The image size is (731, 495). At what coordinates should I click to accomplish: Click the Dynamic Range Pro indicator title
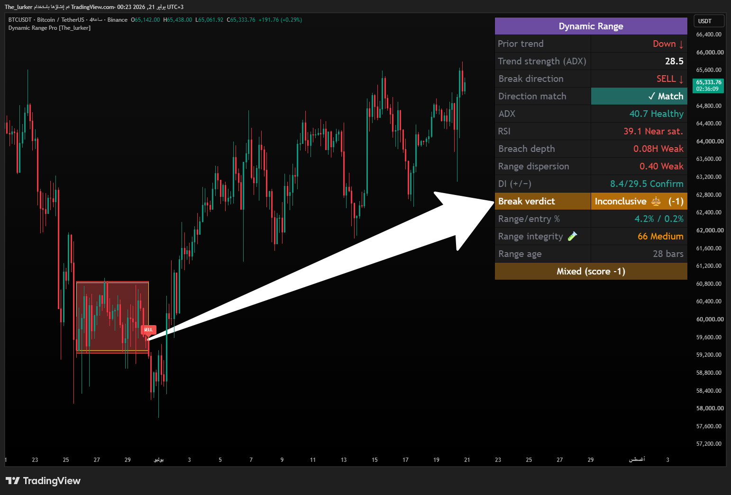pos(49,28)
